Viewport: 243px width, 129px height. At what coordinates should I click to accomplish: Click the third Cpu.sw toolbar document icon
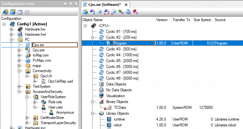[100, 12]
